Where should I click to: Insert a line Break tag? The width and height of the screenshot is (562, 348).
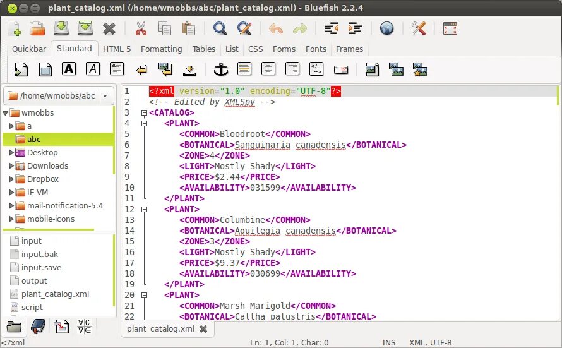click(x=141, y=70)
